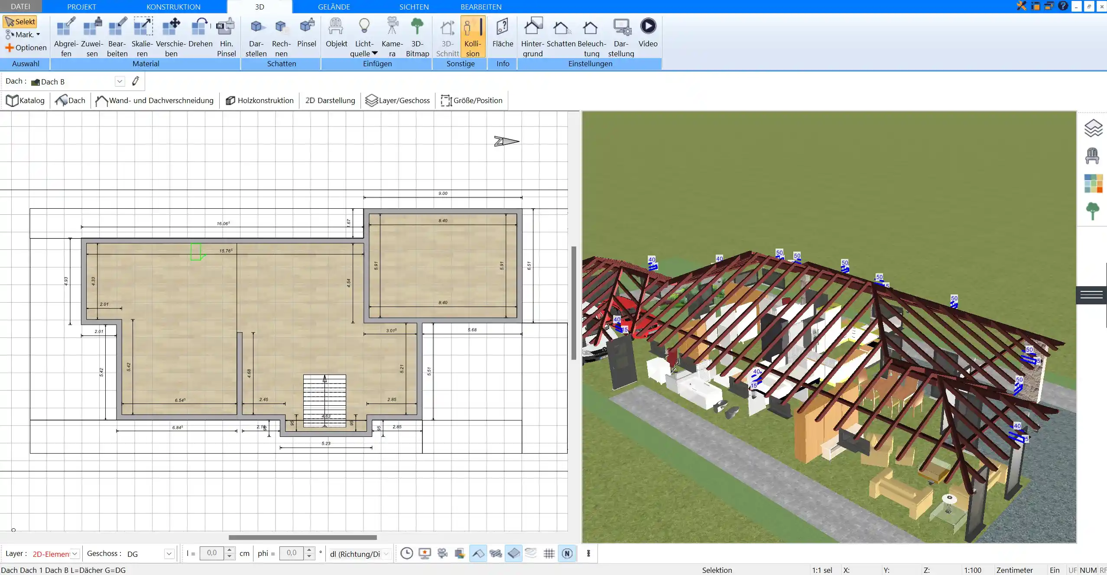Select the Abgreifen material picker tool
1107x575 pixels.
click(66, 37)
